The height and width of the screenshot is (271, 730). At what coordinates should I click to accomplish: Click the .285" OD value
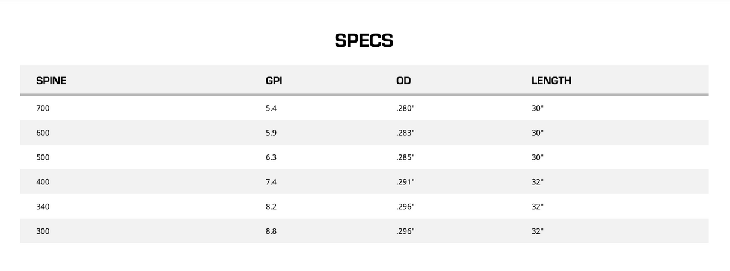[x=405, y=157]
